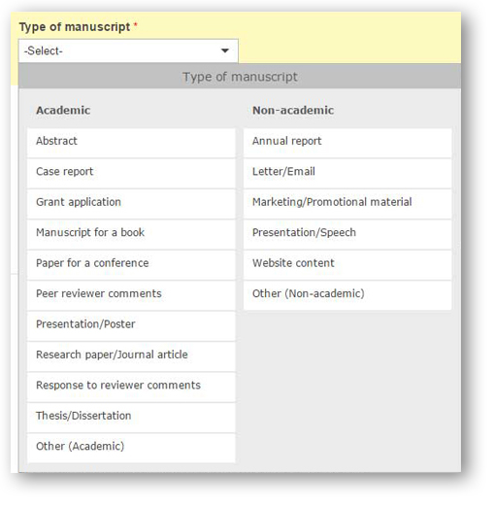Pick Presentation/Speech manuscript type

point(347,234)
